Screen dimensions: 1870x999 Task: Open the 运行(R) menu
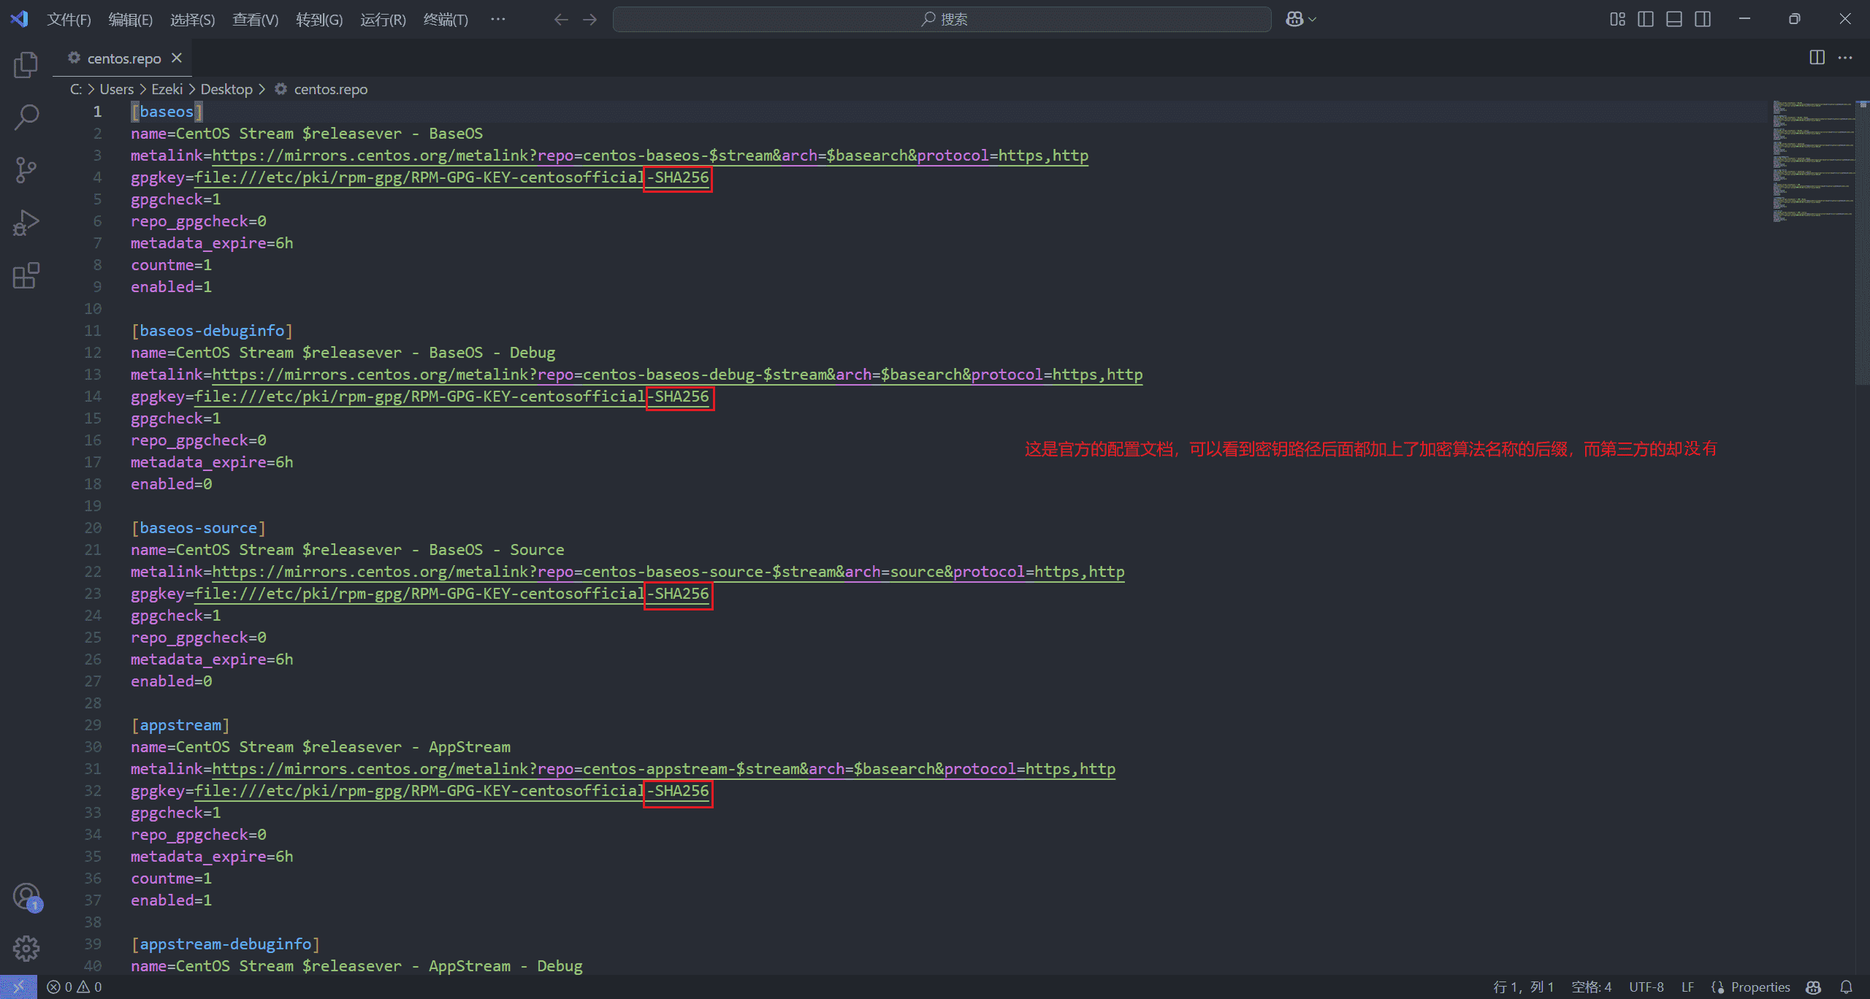[383, 20]
